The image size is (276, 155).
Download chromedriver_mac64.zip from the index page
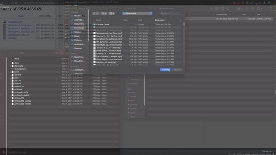point(19,28)
